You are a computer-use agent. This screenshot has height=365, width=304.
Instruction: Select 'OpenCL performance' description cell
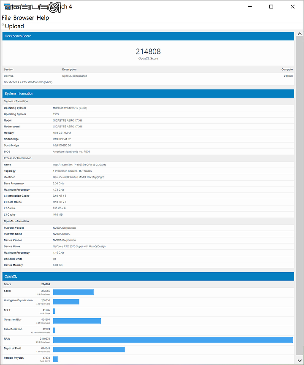tap(75, 76)
